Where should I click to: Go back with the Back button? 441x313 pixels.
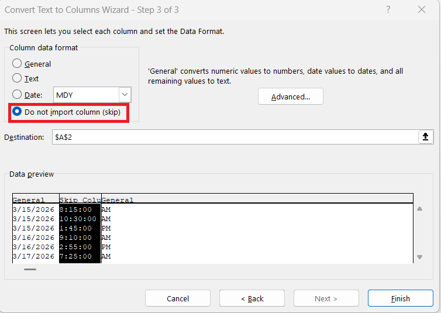point(252,298)
